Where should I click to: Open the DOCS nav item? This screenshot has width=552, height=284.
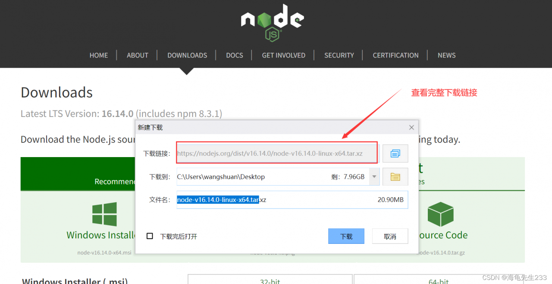pos(235,55)
